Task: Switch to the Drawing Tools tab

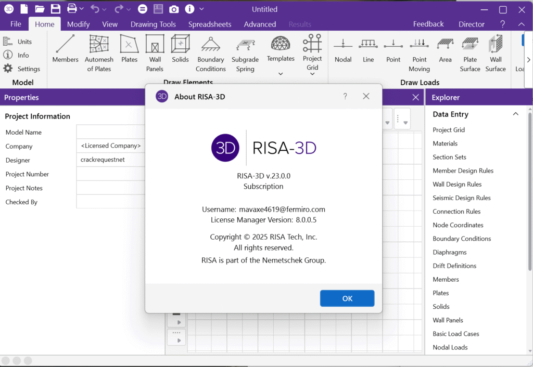Action: coord(153,24)
